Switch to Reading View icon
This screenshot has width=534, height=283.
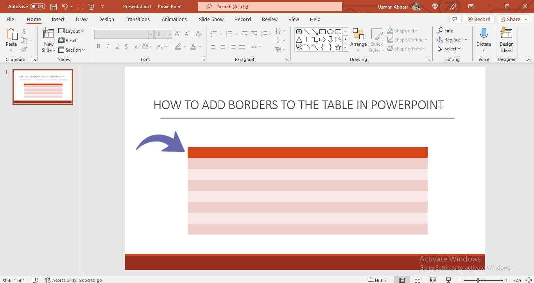(x=433, y=280)
